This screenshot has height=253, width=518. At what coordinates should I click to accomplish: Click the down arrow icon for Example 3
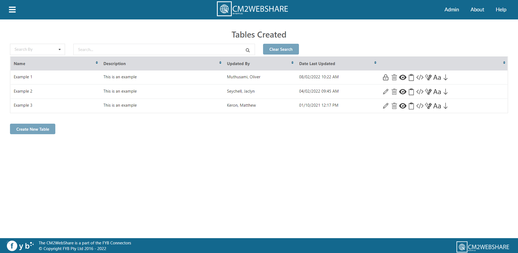point(446,106)
